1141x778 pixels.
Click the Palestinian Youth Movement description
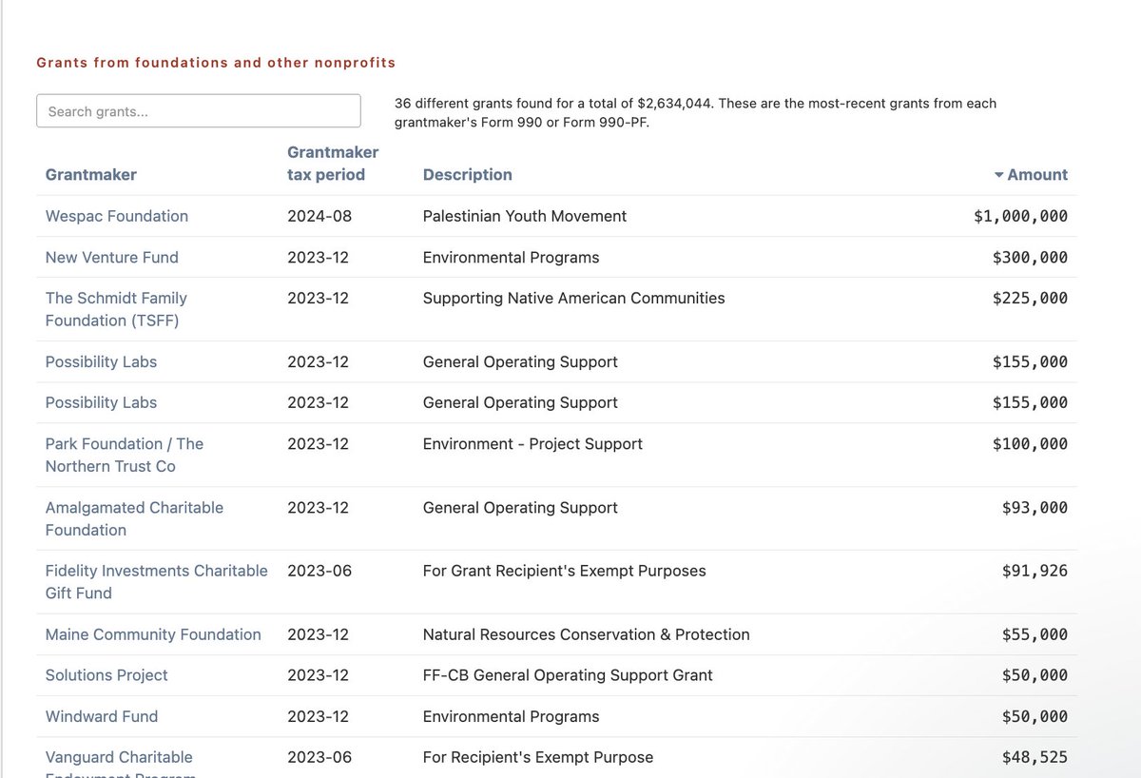[525, 216]
